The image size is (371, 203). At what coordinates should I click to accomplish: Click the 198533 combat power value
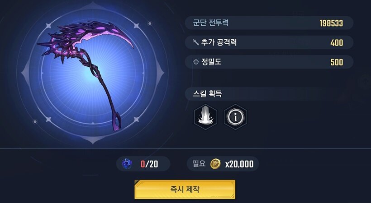click(x=331, y=23)
